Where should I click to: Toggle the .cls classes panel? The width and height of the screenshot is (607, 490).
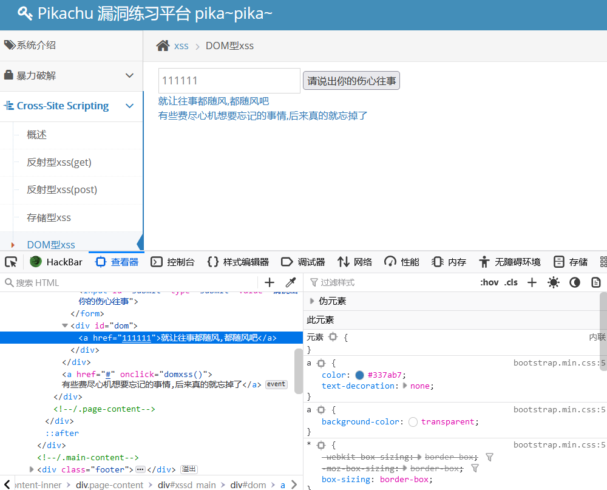pyautogui.click(x=511, y=282)
